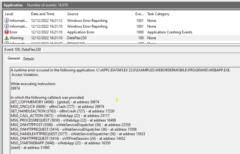This screenshot has height=154, width=240.
Task: Click 'Number of events: 18.070' text
Action: (47, 5)
